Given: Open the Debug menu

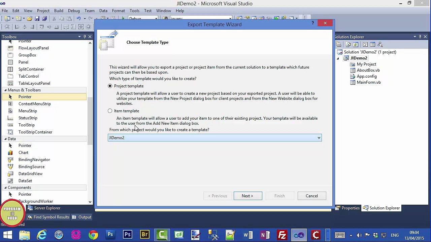Looking at the screenshot, I should [74, 11].
